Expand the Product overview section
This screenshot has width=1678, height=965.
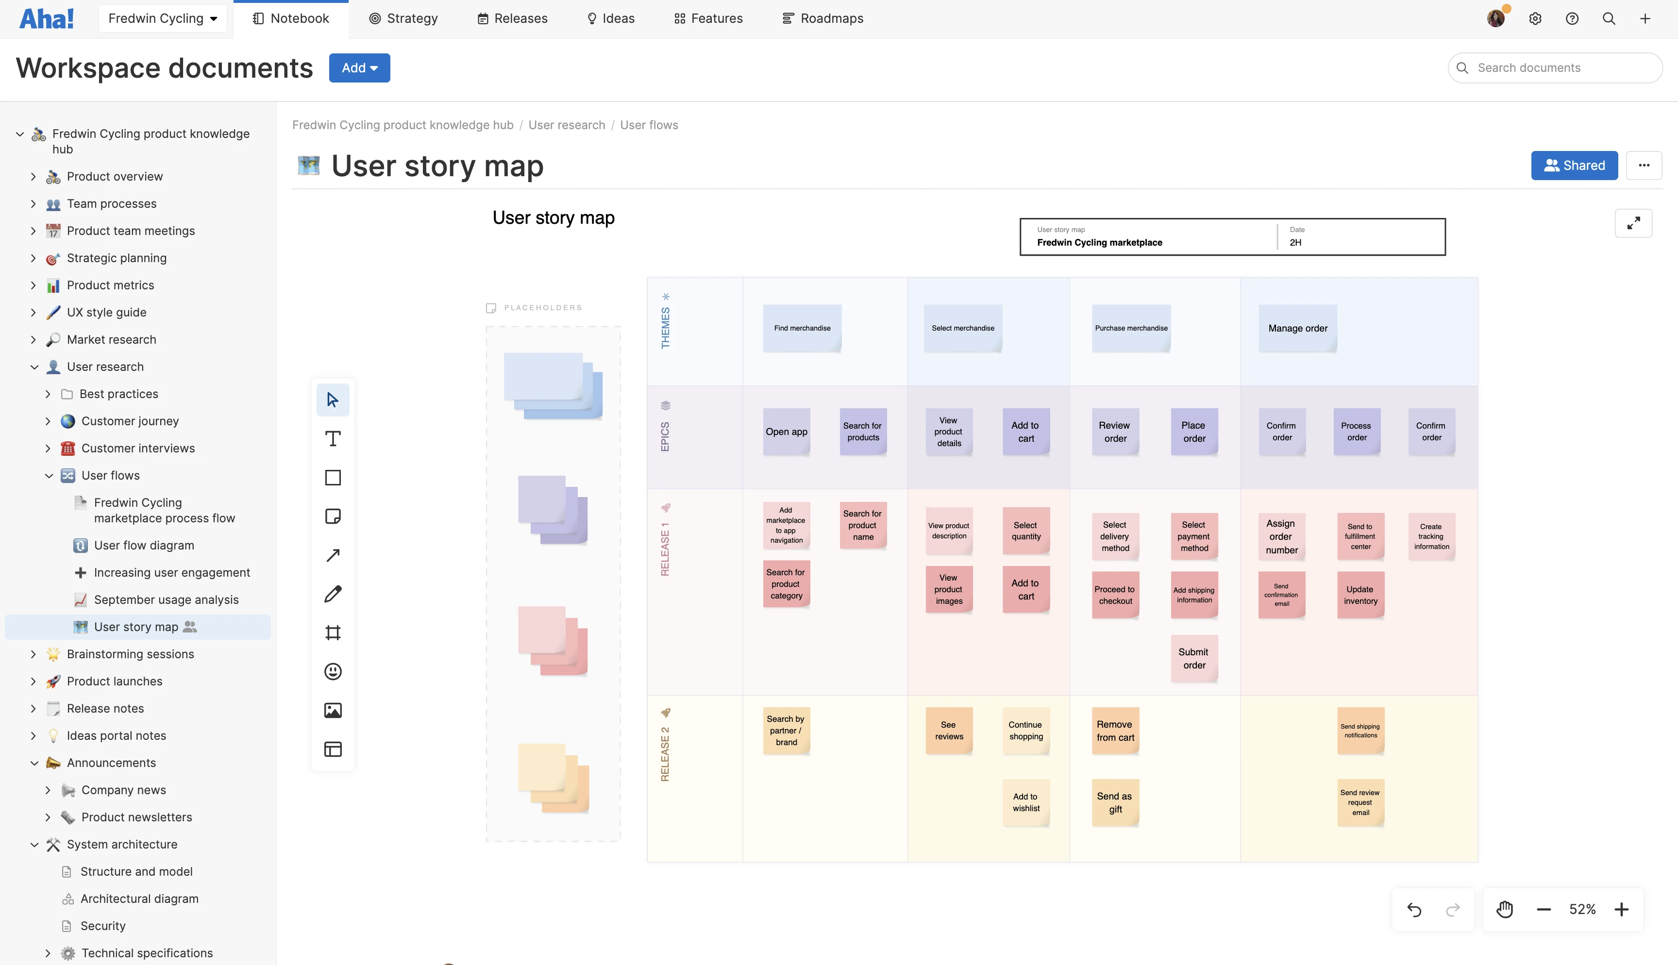(x=33, y=176)
